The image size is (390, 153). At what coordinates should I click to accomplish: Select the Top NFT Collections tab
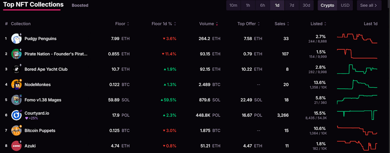tap(33, 5)
